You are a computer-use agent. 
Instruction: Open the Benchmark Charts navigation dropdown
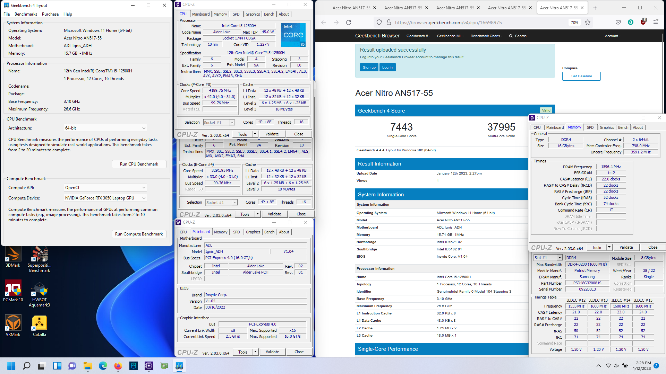click(x=486, y=36)
